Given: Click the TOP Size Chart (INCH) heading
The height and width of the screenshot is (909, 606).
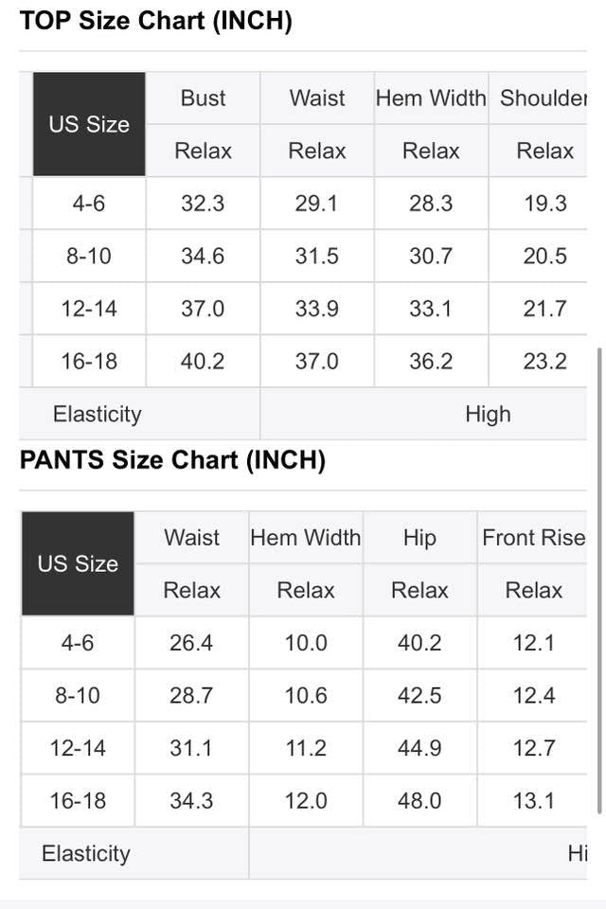Looking at the screenshot, I should tap(155, 21).
